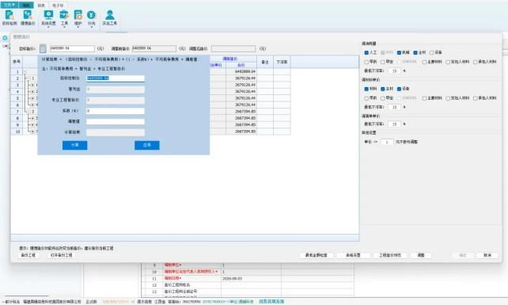
Task: Check 主要材料 in the top checkbox group
Action: 424,62
